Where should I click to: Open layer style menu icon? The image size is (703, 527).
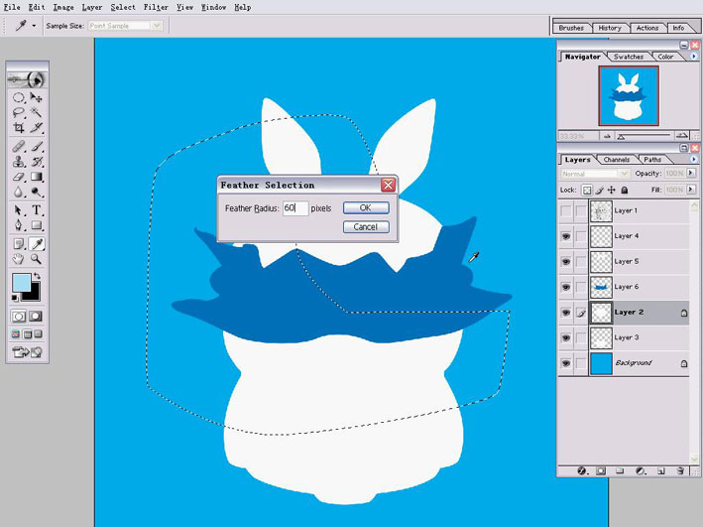[582, 470]
